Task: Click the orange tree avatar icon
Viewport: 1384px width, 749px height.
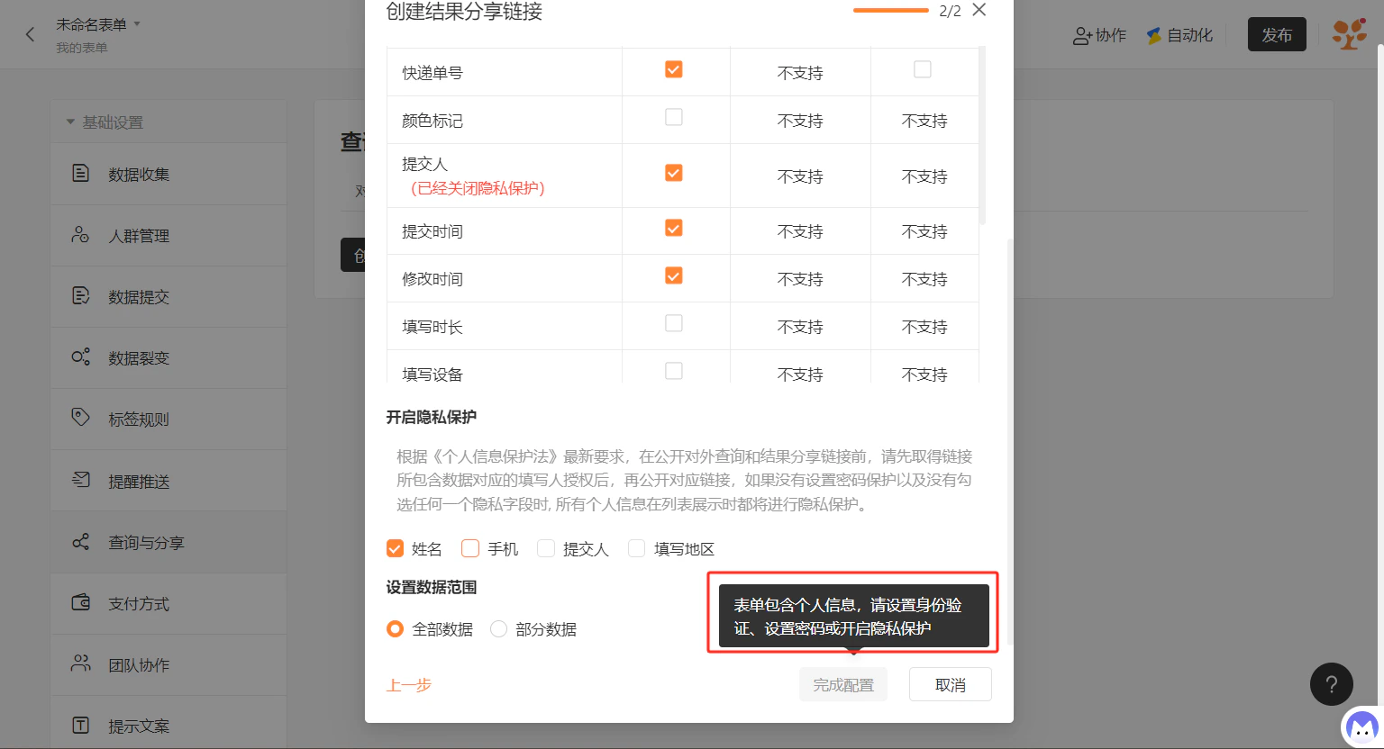Action: point(1349,34)
